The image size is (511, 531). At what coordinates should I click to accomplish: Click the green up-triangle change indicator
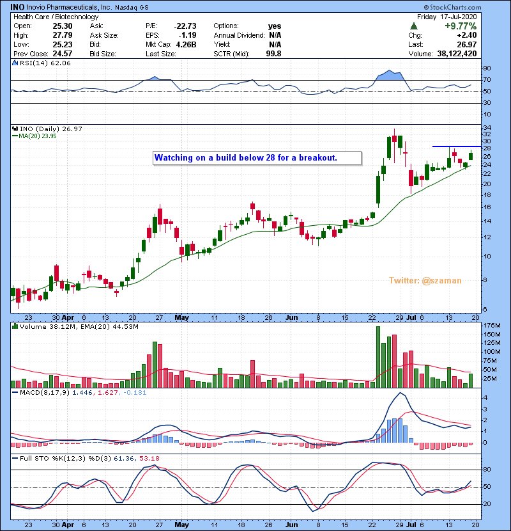click(x=414, y=26)
